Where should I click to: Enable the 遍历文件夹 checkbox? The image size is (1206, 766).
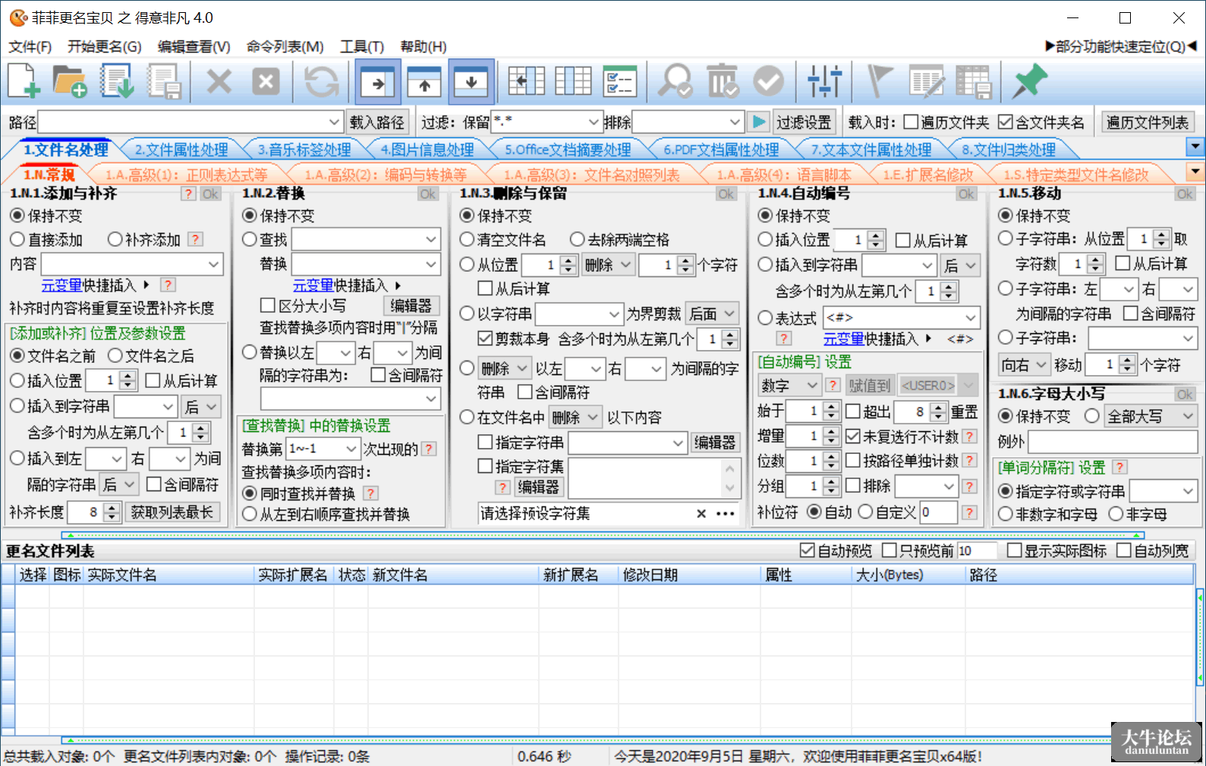click(x=911, y=122)
